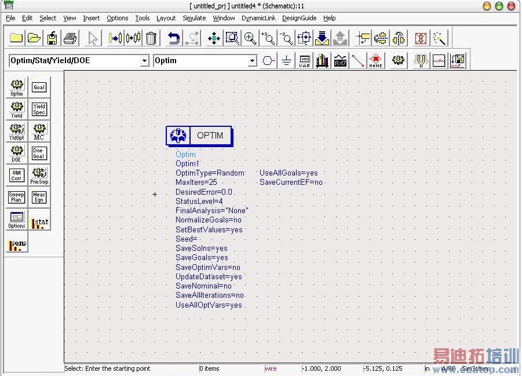Click the tuning fork tune icon
Viewport: 522px width, 376px height.
coord(421,61)
